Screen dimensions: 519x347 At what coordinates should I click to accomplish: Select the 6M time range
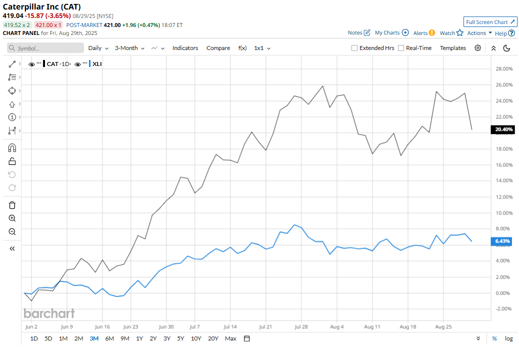pos(109,338)
